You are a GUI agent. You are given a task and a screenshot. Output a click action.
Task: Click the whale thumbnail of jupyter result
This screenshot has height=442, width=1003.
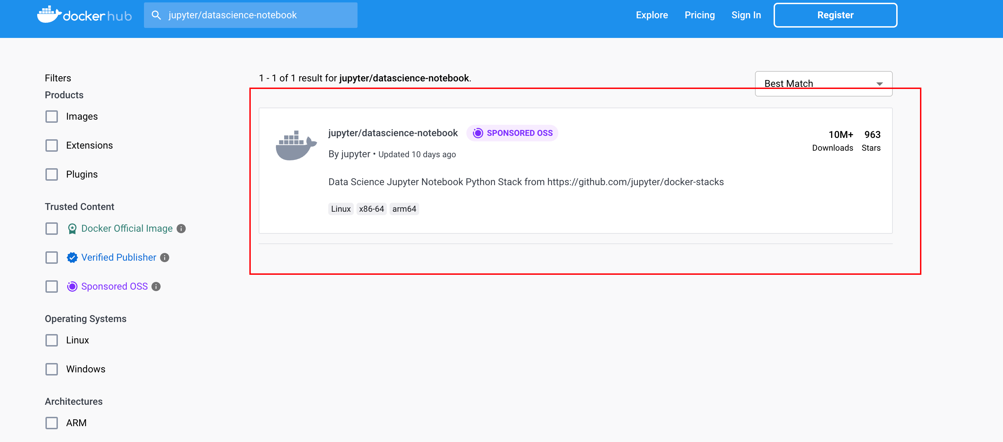(x=296, y=145)
